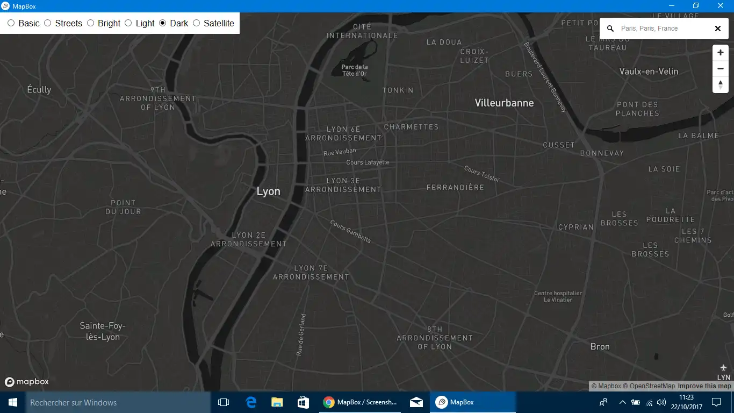
Task: Click the Écully map label
Action: (39, 89)
